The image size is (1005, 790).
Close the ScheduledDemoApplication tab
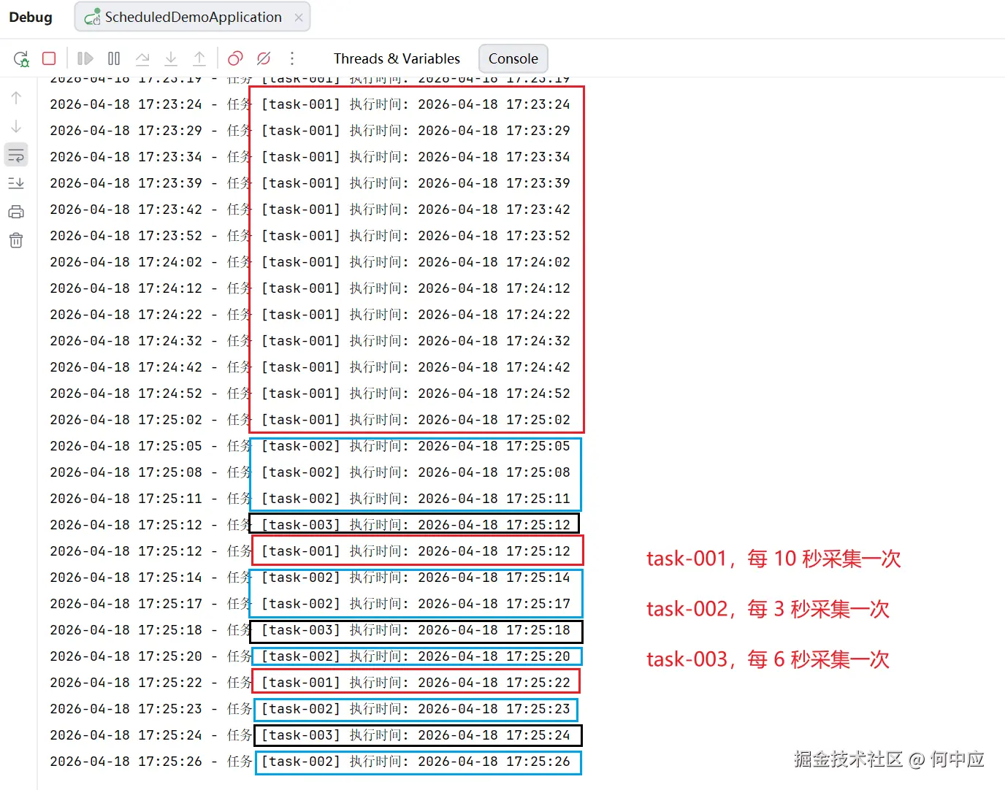[299, 18]
